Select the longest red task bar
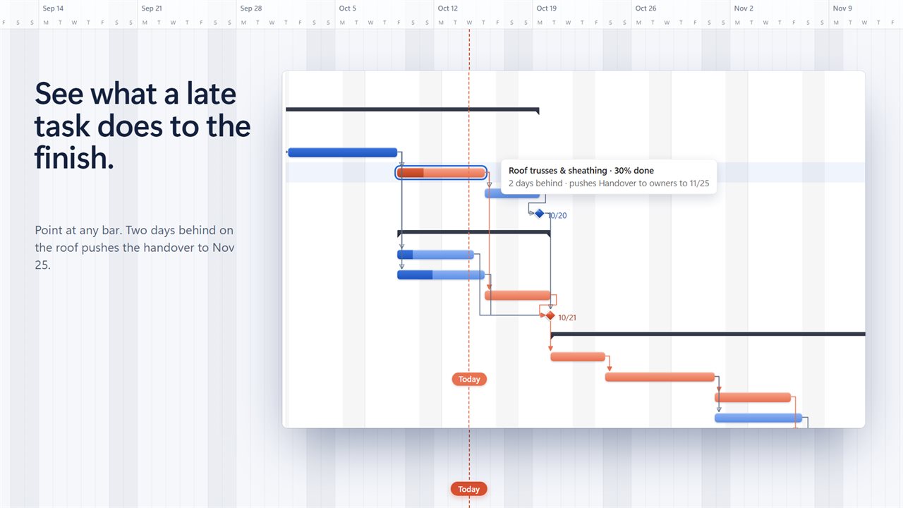903x508 pixels. [x=660, y=377]
